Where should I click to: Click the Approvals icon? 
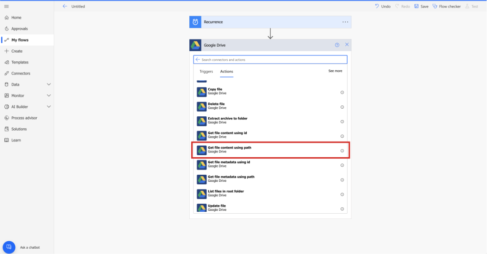(7, 28)
